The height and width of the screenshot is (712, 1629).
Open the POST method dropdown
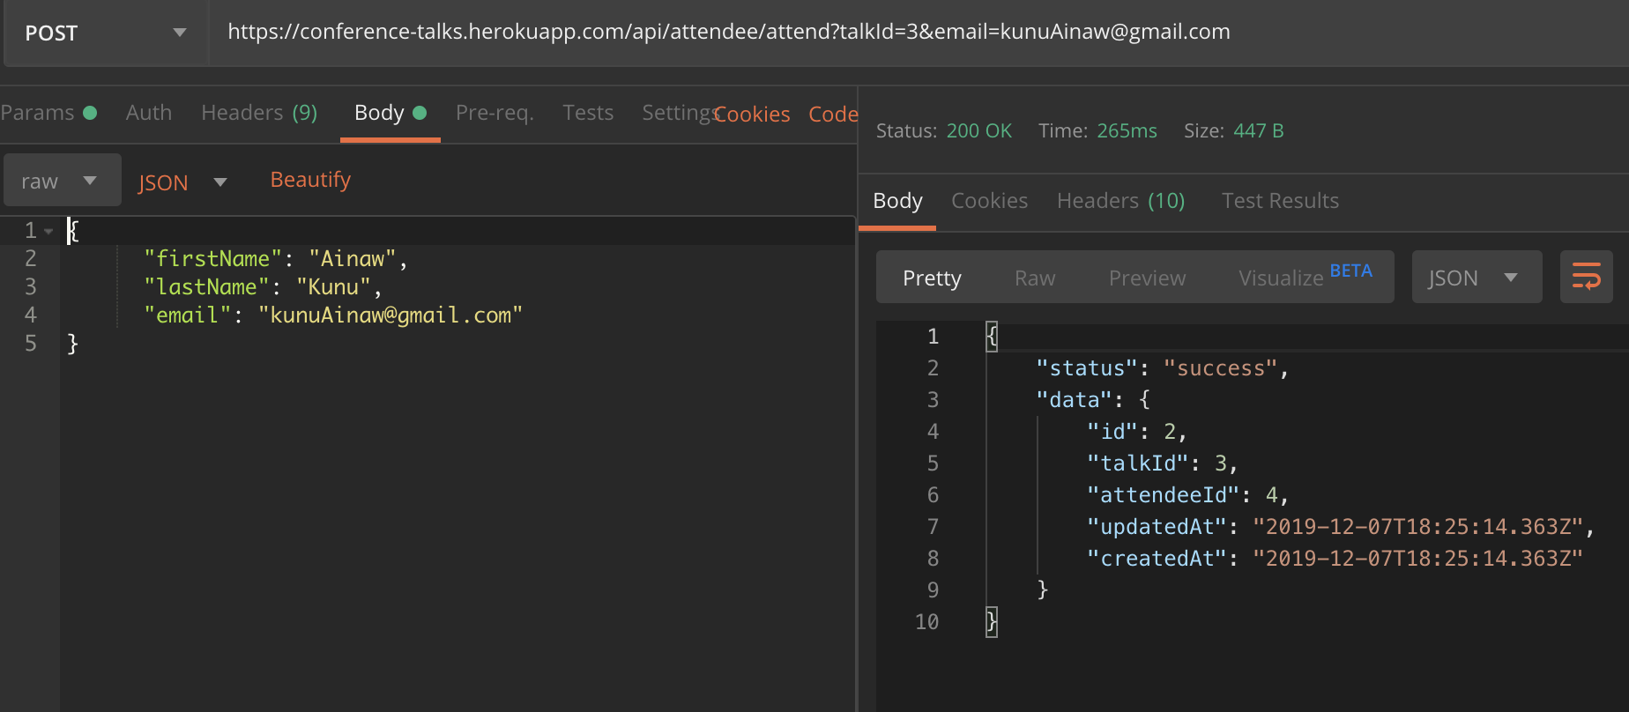(106, 33)
